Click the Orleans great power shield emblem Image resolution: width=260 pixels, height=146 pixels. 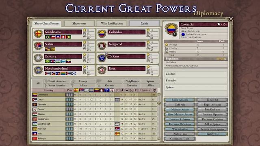point(102,58)
